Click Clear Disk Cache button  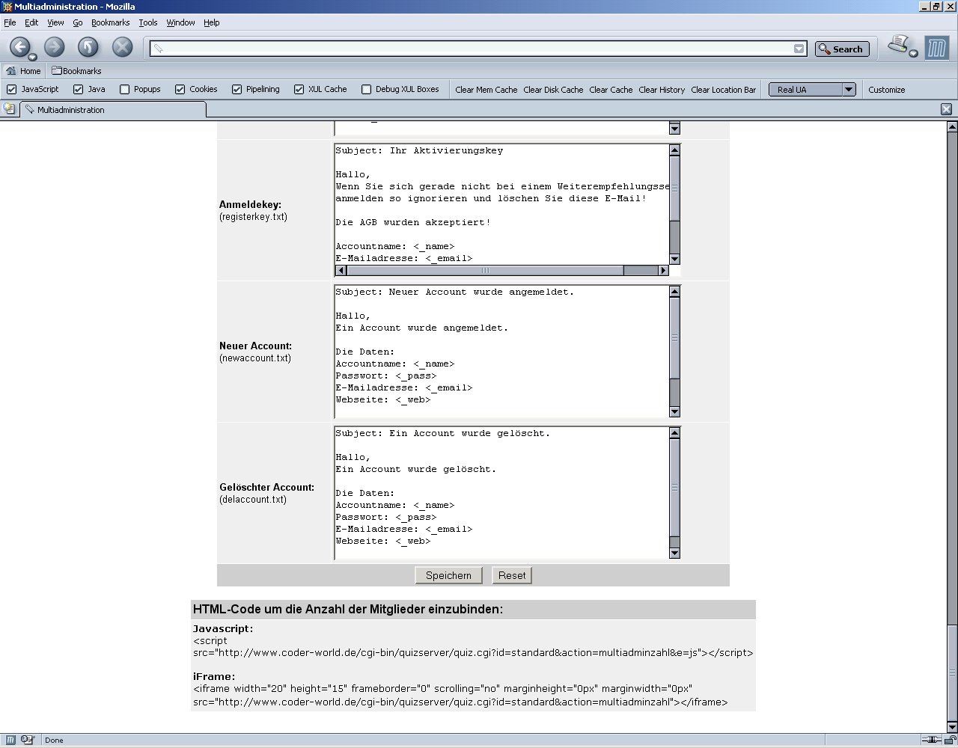pos(553,90)
